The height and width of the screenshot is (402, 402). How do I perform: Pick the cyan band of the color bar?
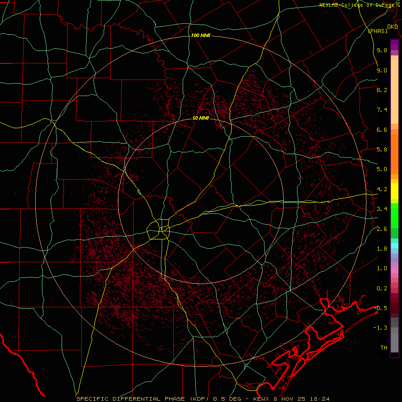click(394, 246)
